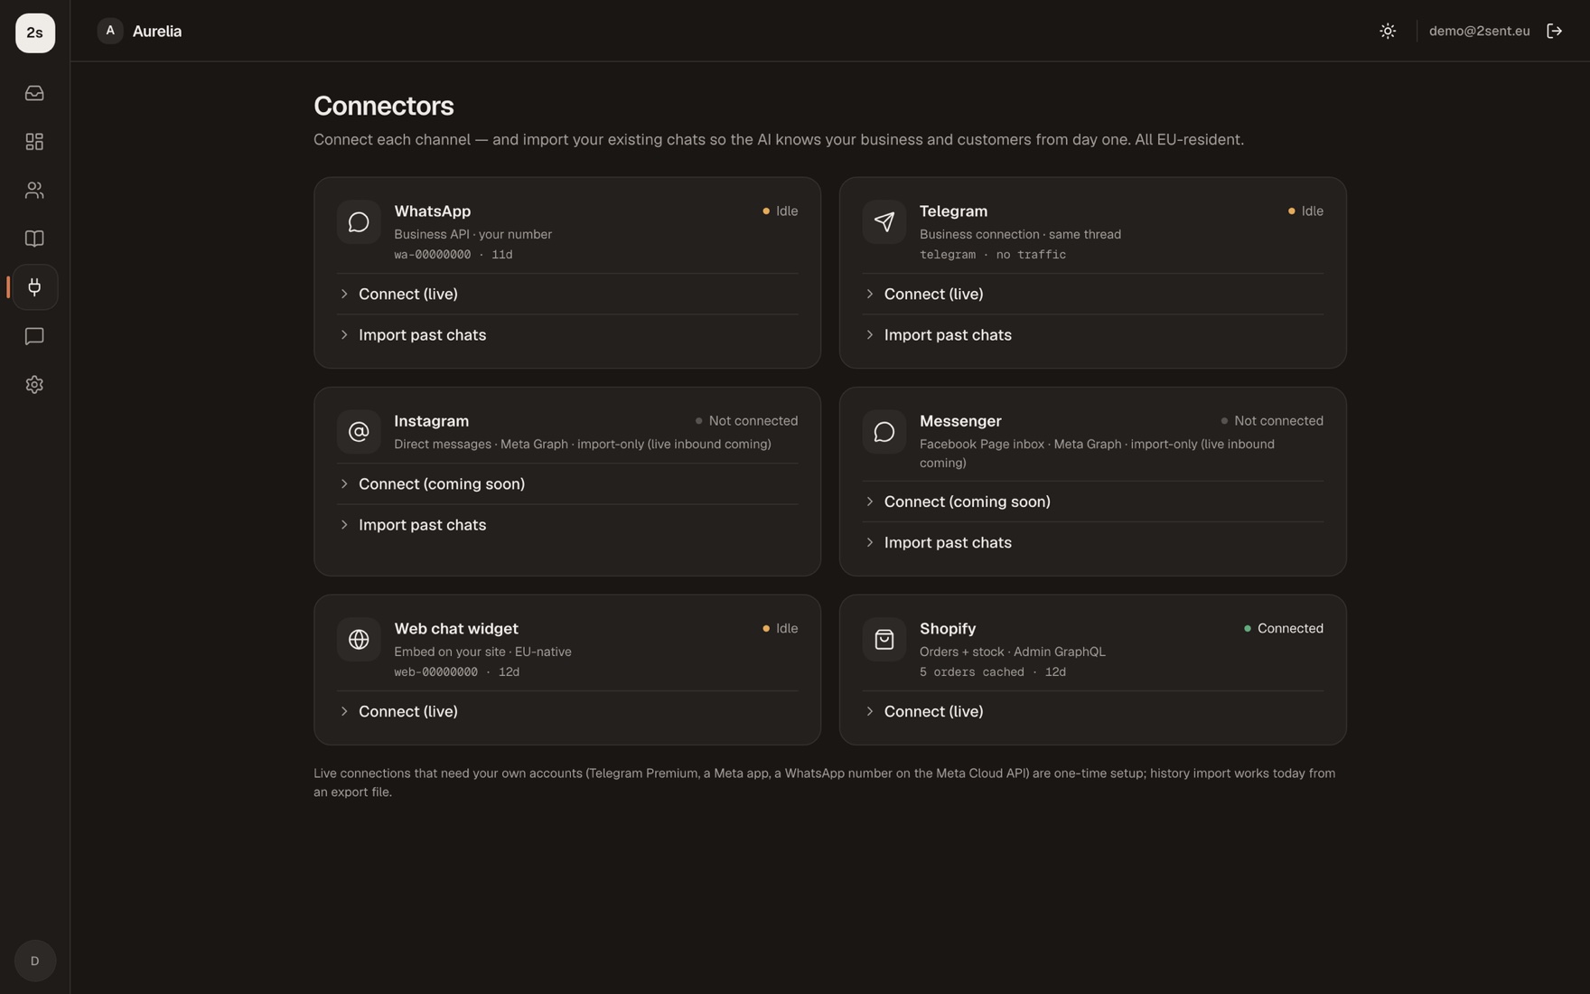Click the A workspace avatar

click(110, 31)
